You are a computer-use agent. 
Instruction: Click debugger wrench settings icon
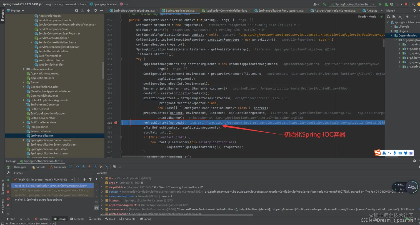point(8,173)
